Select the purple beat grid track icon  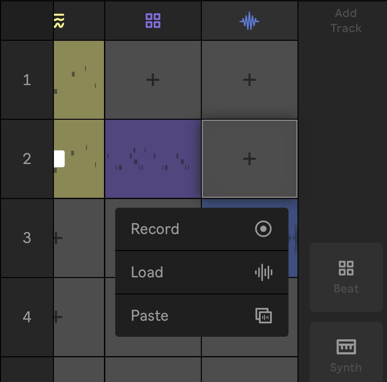(x=153, y=21)
